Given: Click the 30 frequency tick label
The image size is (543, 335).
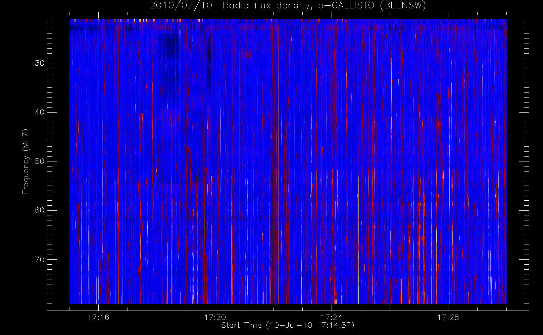Looking at the screenshot, I should click(x=40, y=63).
